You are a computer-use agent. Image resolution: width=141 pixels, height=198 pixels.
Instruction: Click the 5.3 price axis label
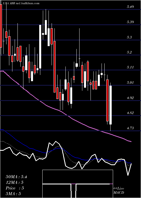coord(129,37)
